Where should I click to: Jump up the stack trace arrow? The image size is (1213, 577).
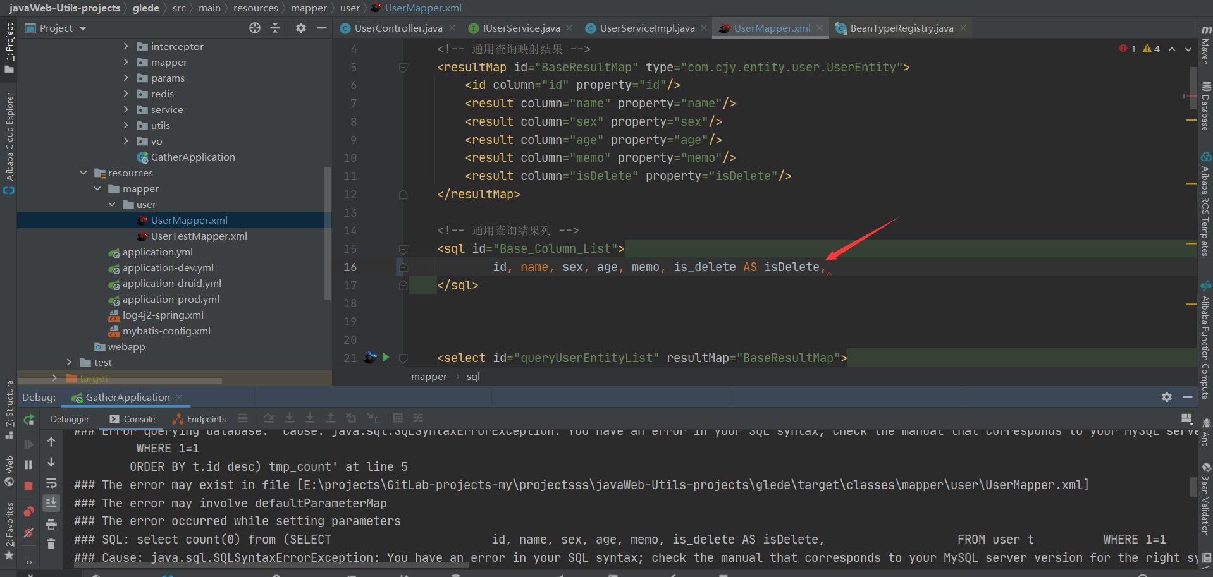pyautogui.click(x=51, y=442)
